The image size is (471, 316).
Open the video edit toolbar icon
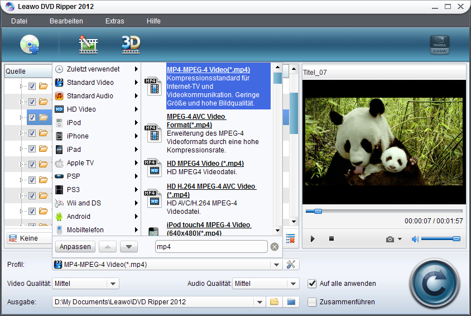tap(88, 45)
